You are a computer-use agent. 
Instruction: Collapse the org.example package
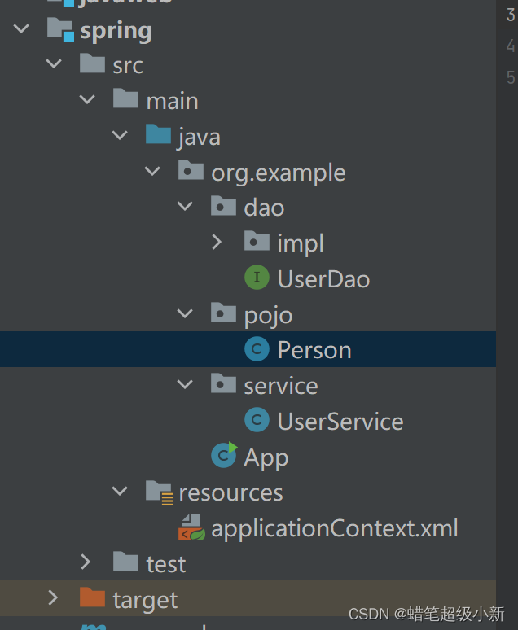152,171
